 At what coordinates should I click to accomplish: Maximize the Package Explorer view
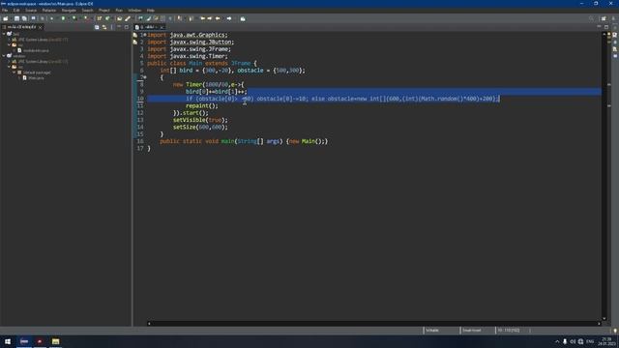127,27
